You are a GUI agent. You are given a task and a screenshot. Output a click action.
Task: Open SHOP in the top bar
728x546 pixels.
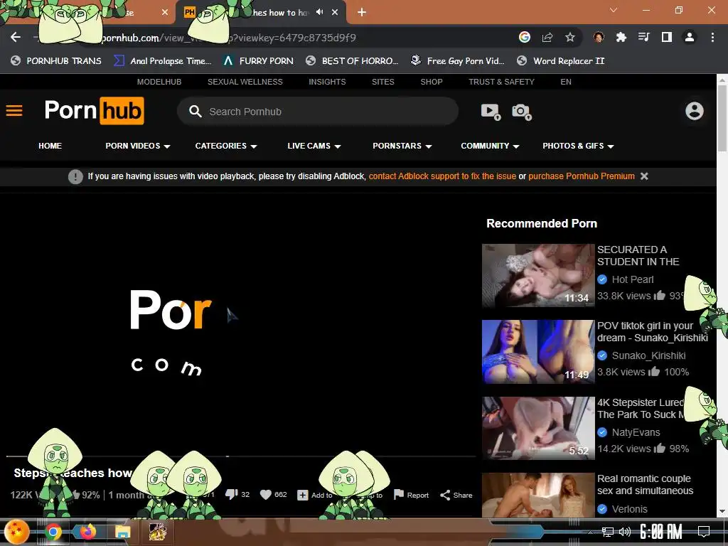pyautogui.click(x=432, y=82)
